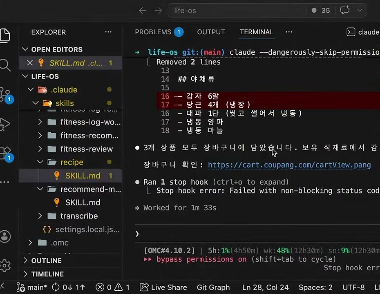The image size is (380, 294).
Task: Collapse the skills folder
Action: click(36, 103)
